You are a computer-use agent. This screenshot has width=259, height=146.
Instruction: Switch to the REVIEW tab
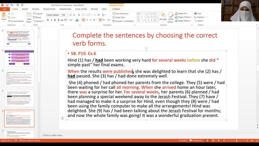[94, 9]
